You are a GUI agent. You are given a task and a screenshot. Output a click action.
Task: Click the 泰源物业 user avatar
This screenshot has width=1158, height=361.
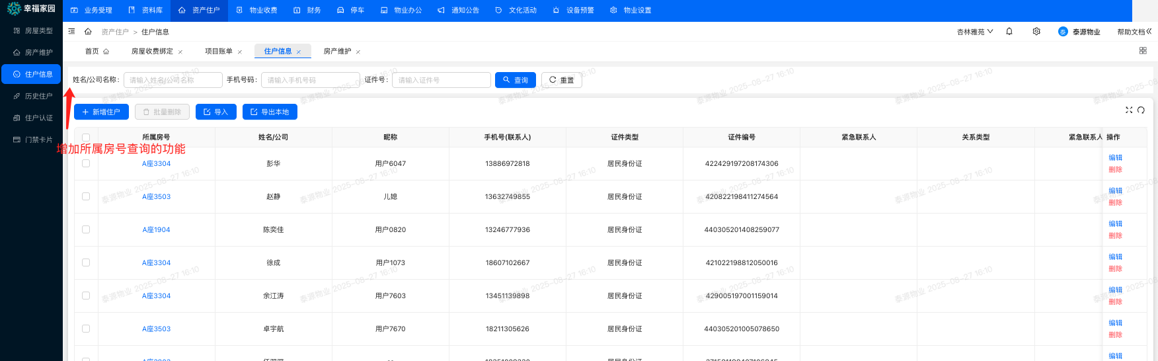click(1063, 32)
